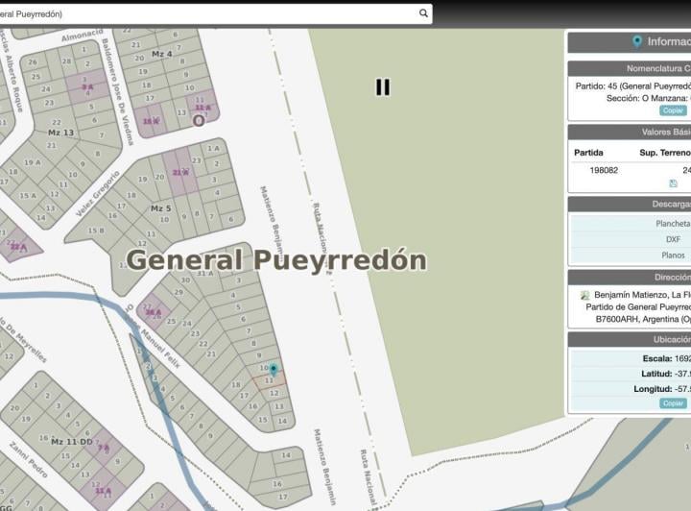Click the Almonacid street label
The height and width of the screenshot is (511, 691).
click(x=82, y=36)
